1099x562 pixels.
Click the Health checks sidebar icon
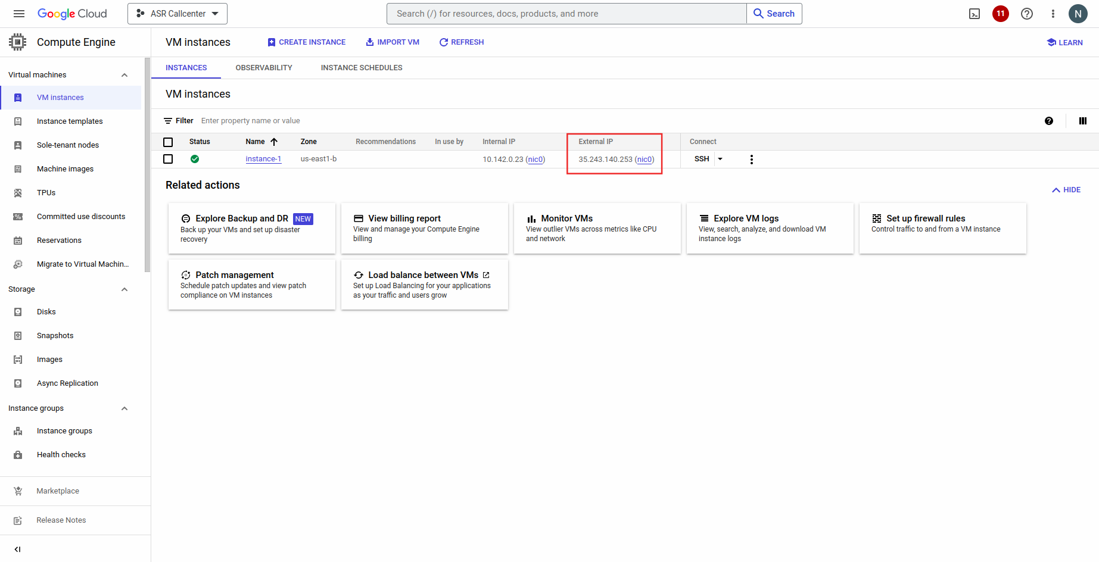pos(18,455)
